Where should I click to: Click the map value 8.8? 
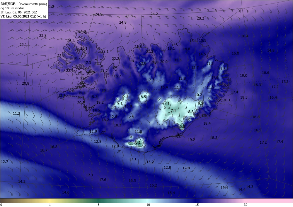click(191, 112)
